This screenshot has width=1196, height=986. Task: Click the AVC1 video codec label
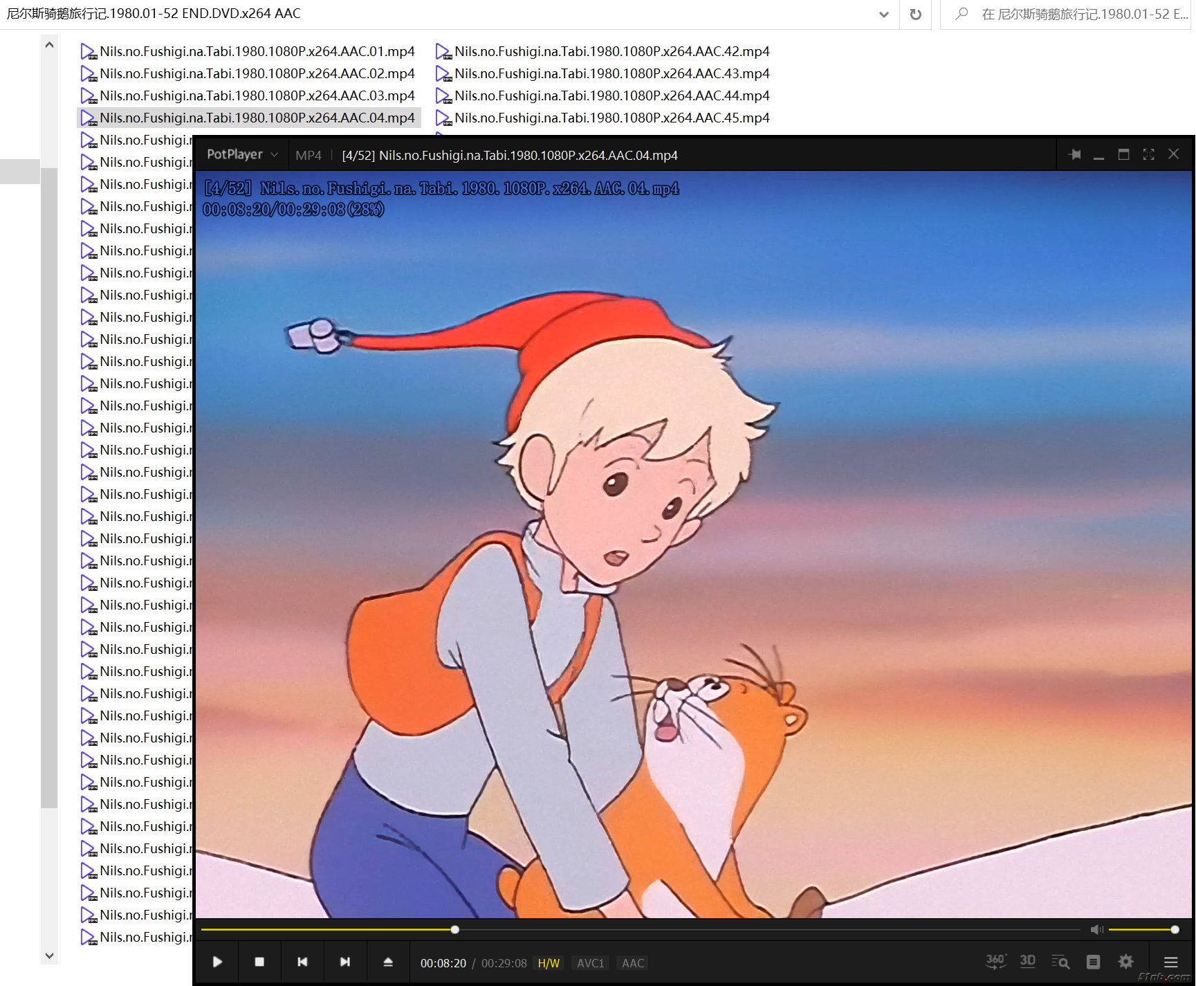[x=590, y=963]
